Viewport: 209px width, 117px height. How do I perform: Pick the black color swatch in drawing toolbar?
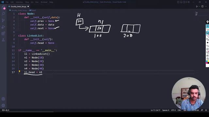(208, 63)
